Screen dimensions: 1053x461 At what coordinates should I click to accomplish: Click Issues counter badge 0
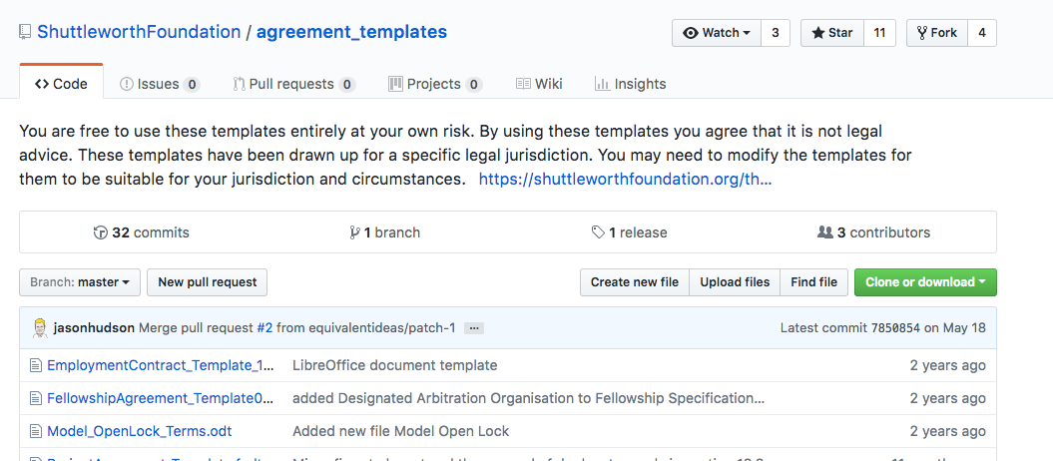coord(192,85)
